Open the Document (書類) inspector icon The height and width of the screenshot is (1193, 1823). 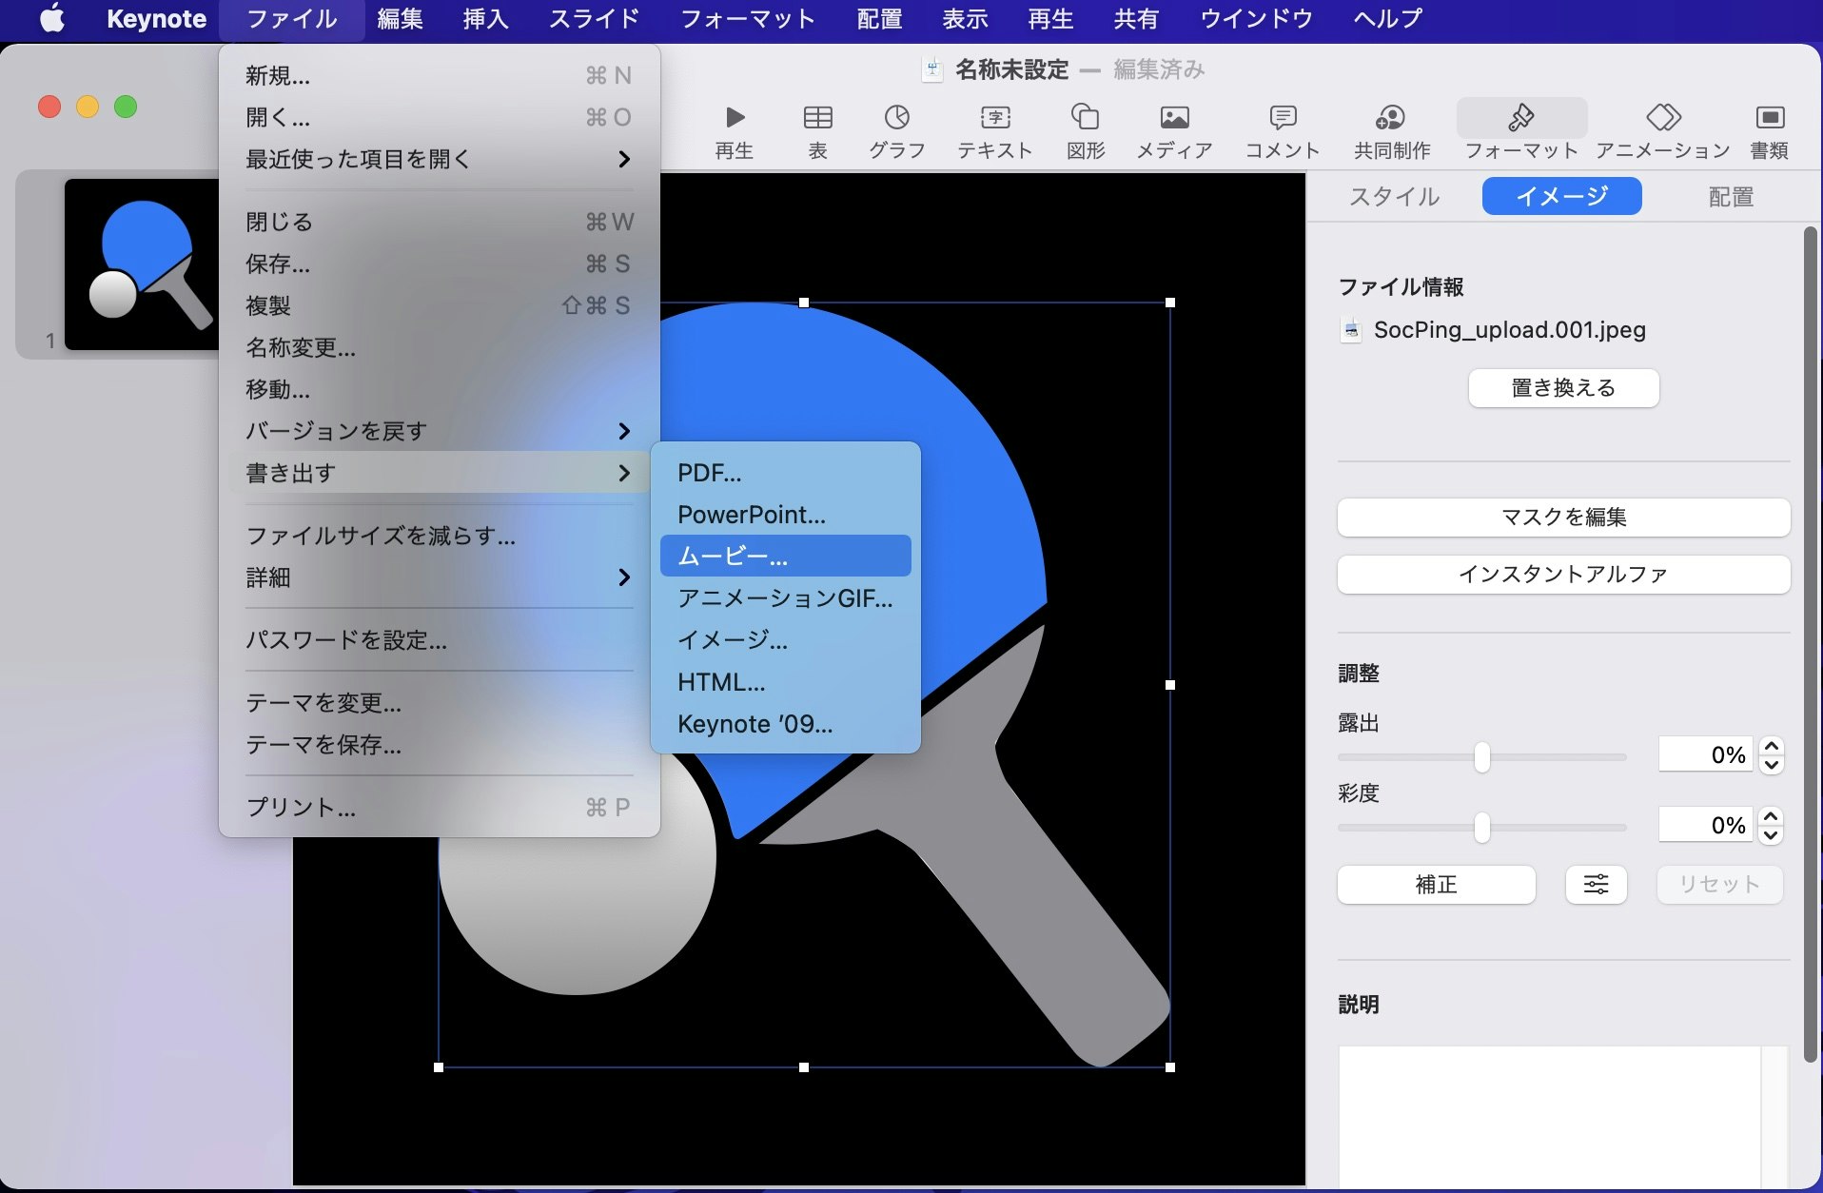[x=1769, y=118]
